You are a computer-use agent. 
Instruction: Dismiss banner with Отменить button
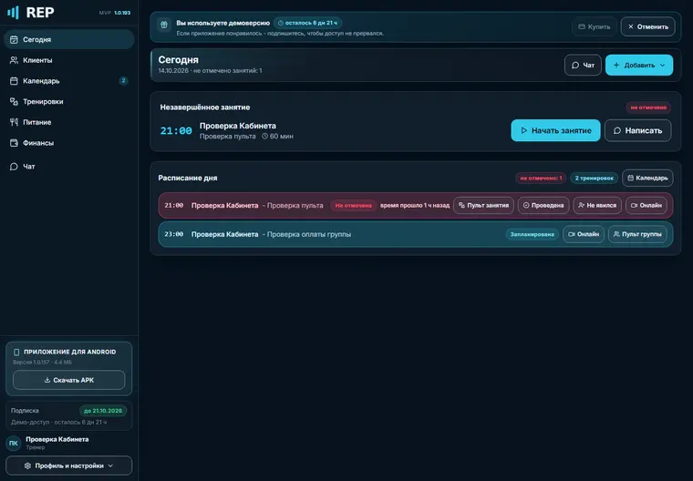tap(648, 26)
